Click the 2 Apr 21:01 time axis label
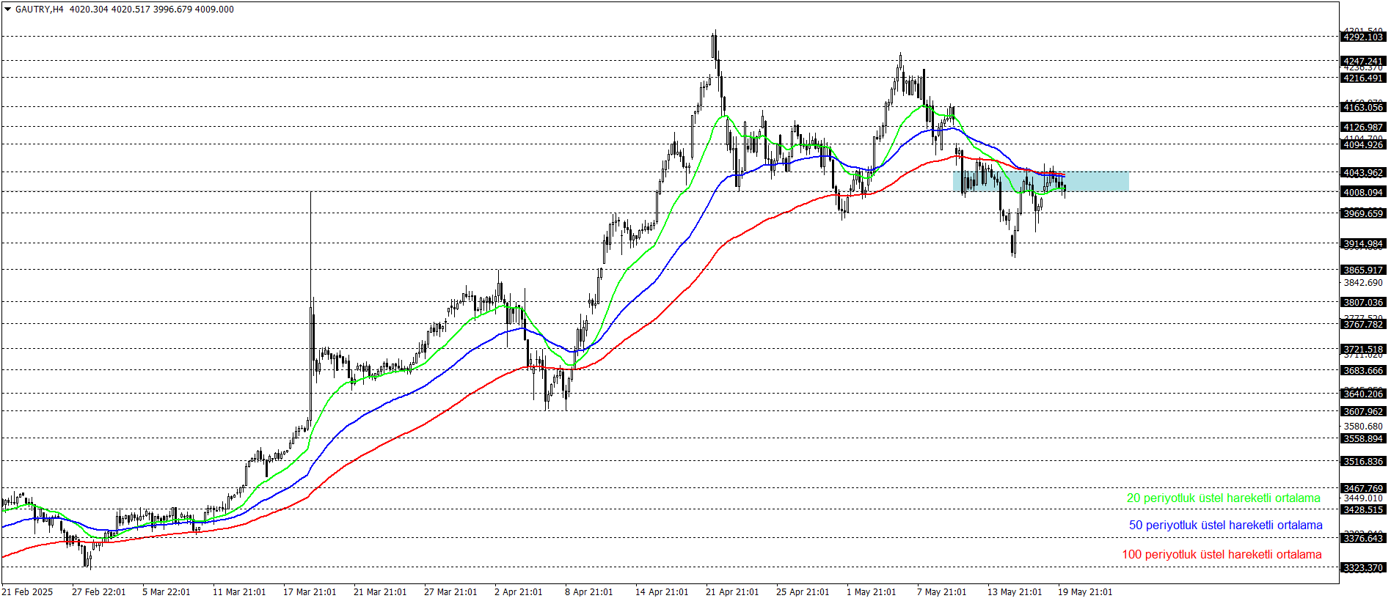Viewport: 1391px width, 601px height. [518, 592]
